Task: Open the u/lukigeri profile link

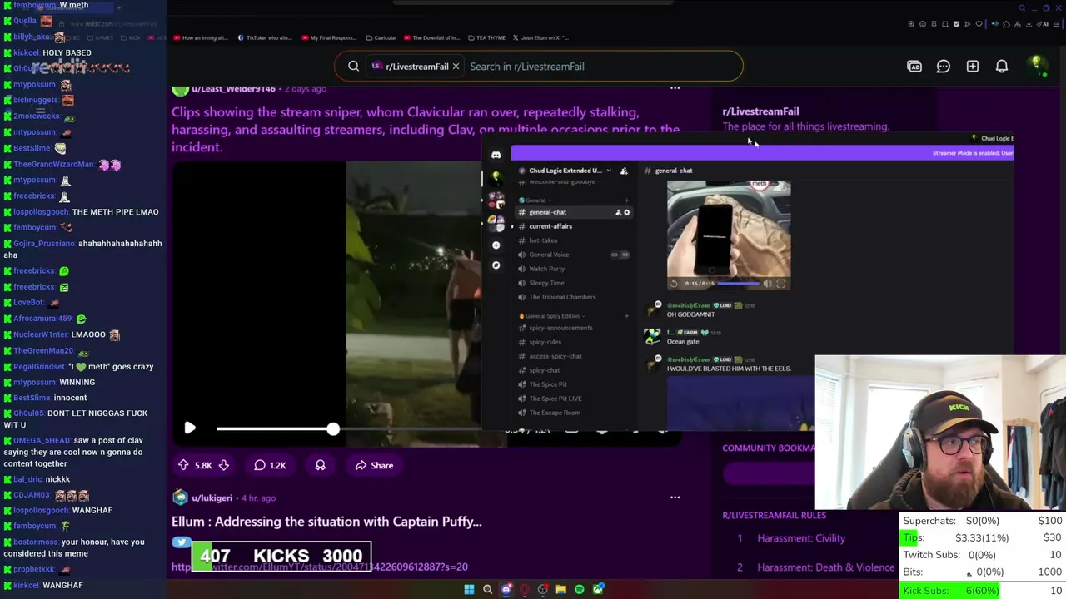Action: [x=212, y=498]
